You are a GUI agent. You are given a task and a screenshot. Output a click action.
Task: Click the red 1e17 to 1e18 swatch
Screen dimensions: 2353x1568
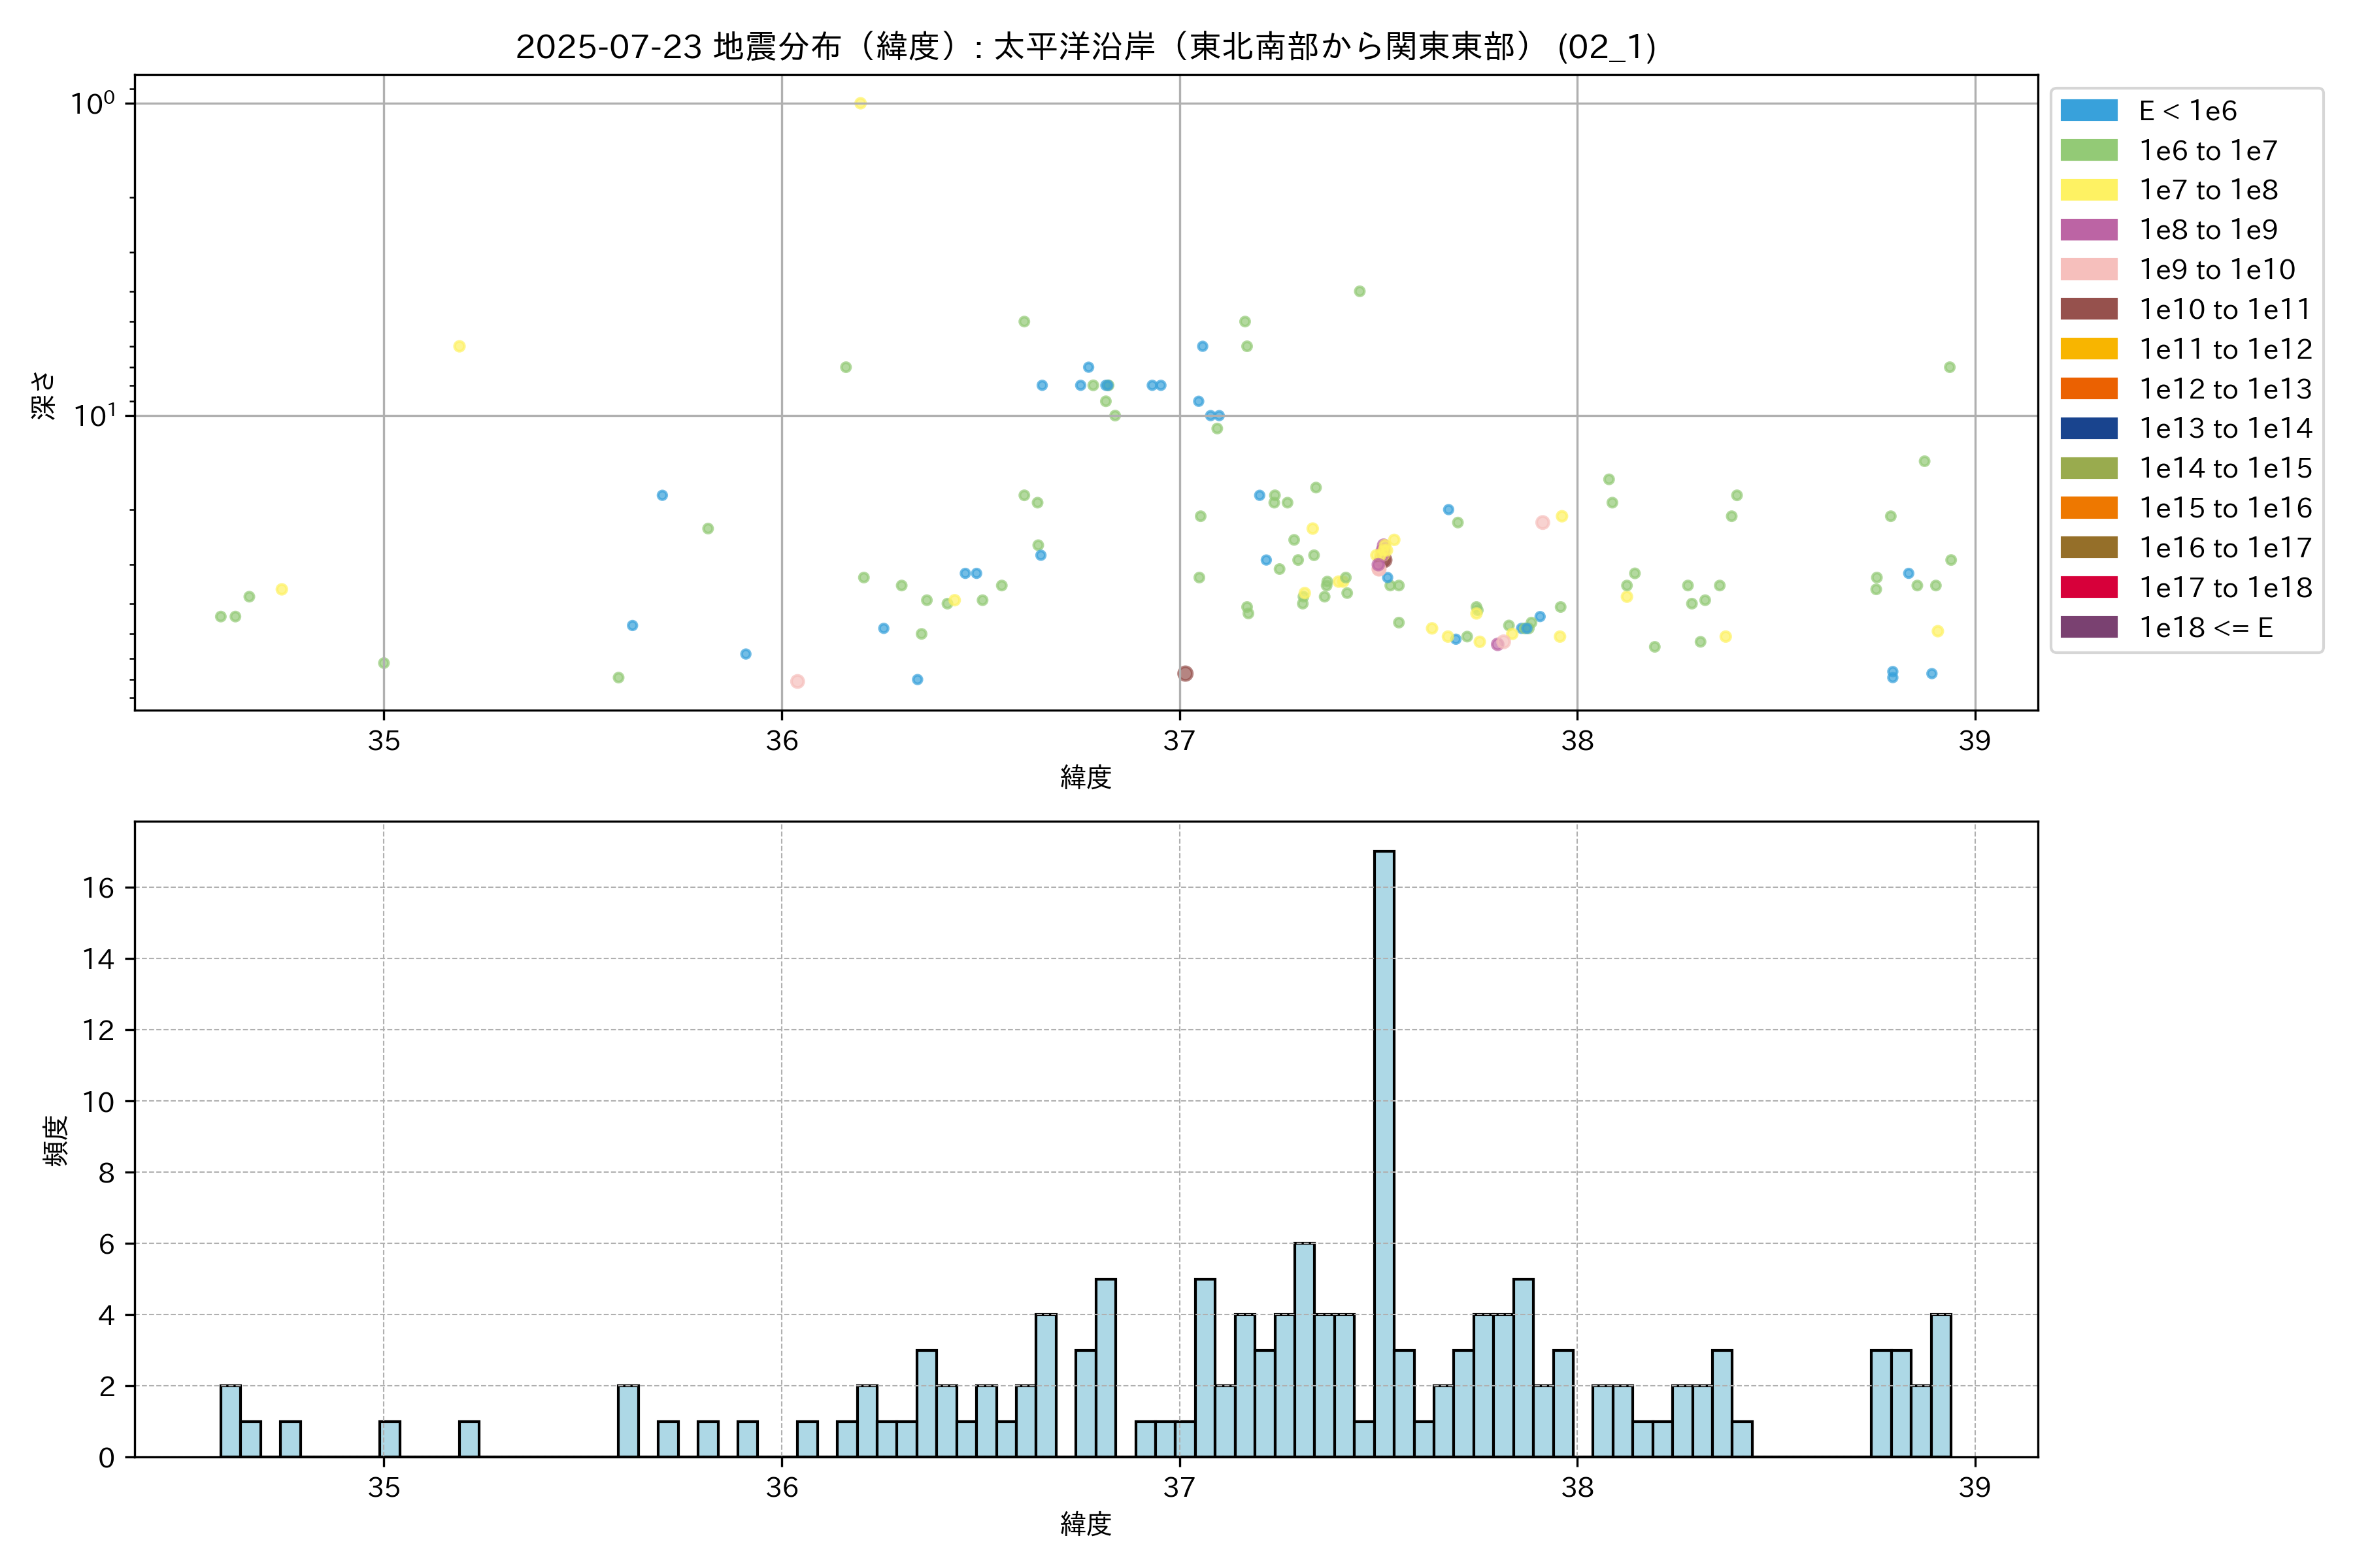pos(2088,587)
